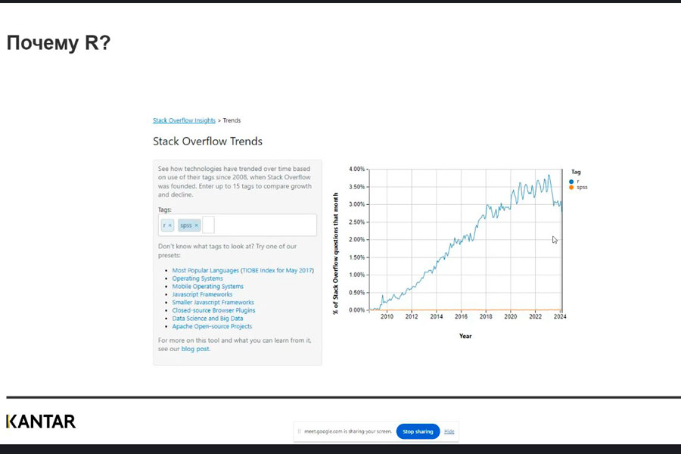Follow the blog post link
The height and width of the screenshot is (454, 681).
(x=195, y=349)
